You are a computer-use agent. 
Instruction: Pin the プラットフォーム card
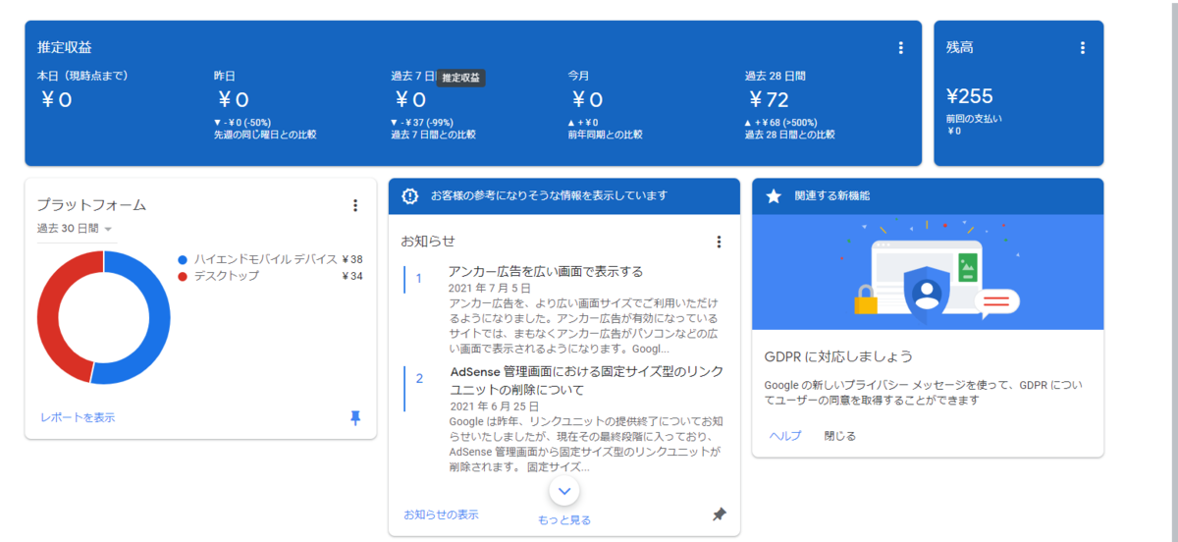click(355, 417)
